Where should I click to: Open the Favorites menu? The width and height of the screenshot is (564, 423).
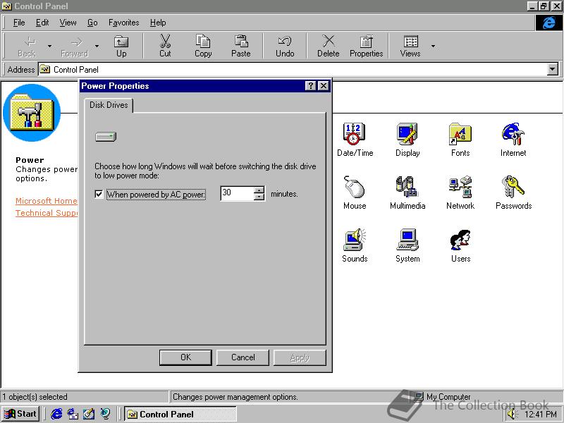click(124, 23)
